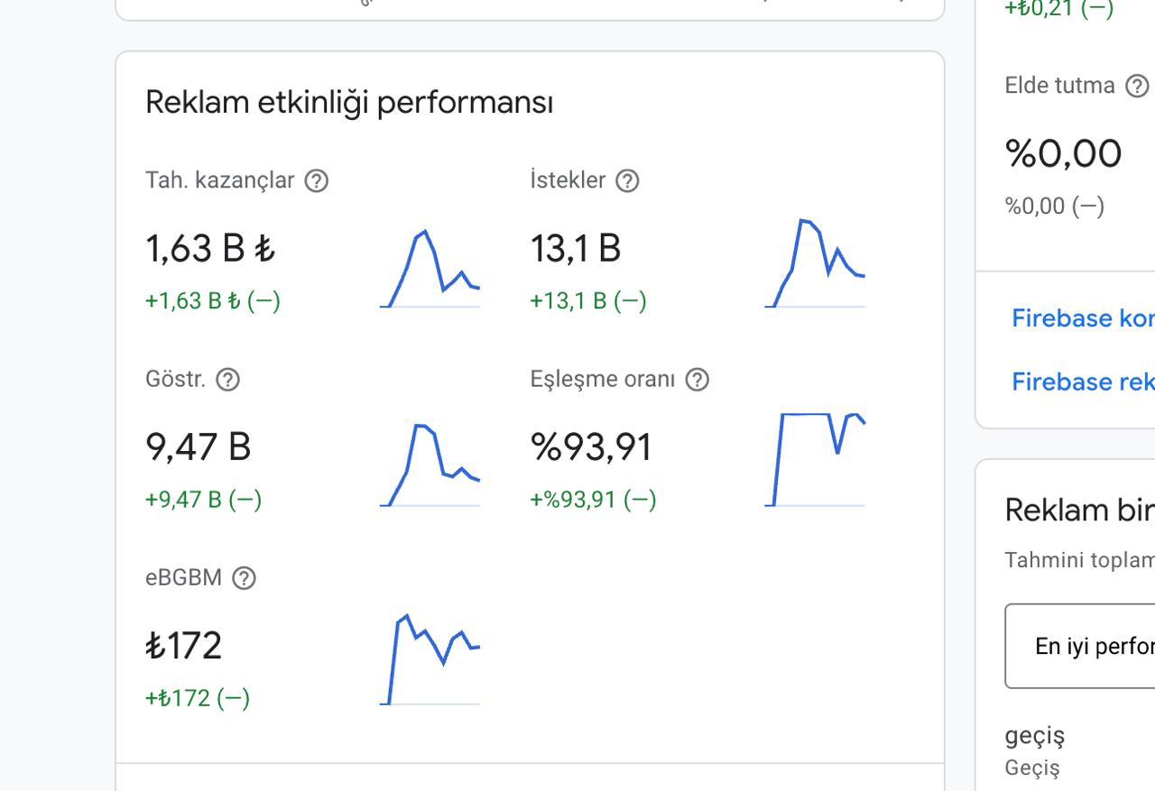Select the geçiş ad unit entry
The height and width of the screenshot is (791, 1155).
click(1035, 736)
